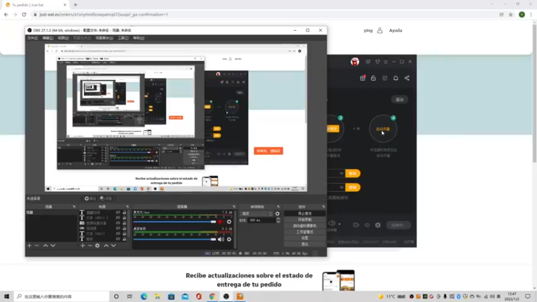Click the filter funnel icon in the streaming companion title bar

tap(377, 62)
